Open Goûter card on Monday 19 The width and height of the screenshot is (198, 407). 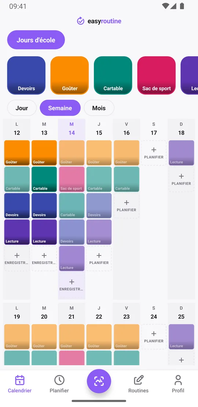pos(17,337)
